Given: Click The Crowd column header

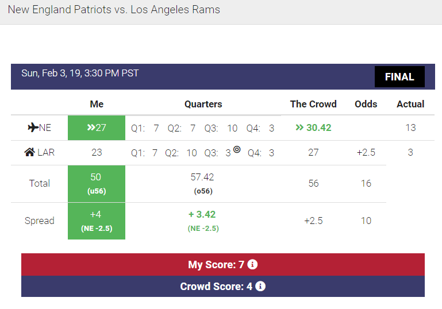Looking at the screenshot, I should [x=313, y=104].
